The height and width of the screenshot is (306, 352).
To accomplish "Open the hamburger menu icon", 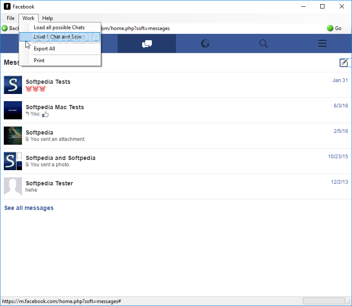I will point(322,44).
